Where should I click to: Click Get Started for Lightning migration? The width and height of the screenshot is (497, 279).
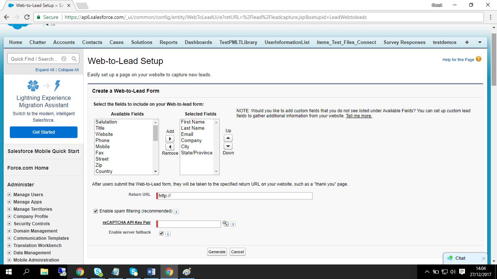[44, 132]
